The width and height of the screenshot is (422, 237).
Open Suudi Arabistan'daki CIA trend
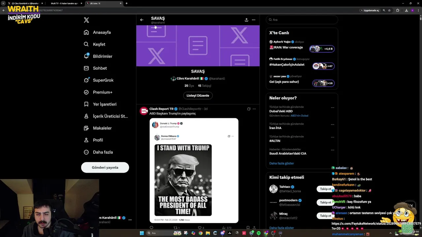[x=288, y=153]
